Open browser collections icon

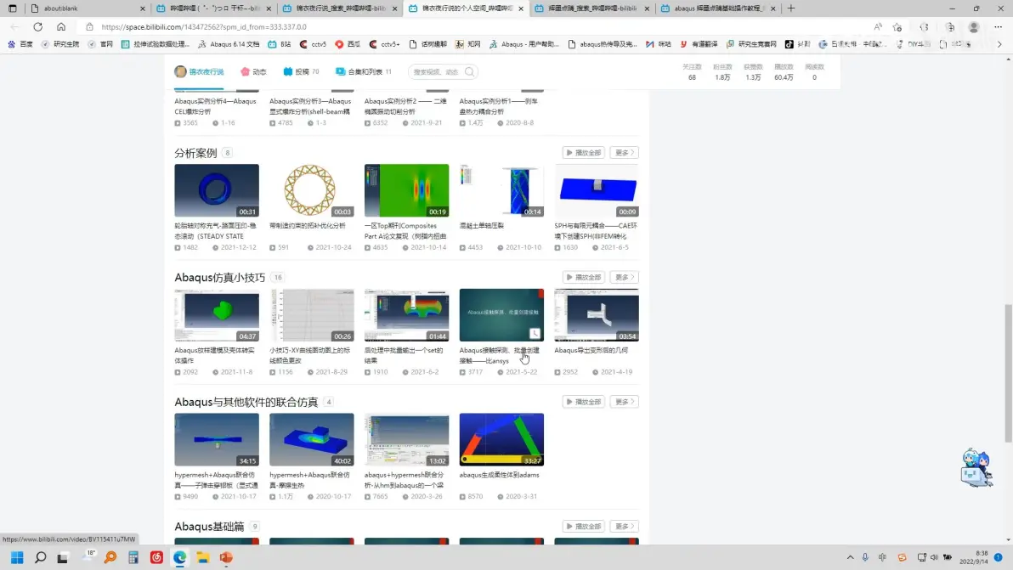[950, 27]
